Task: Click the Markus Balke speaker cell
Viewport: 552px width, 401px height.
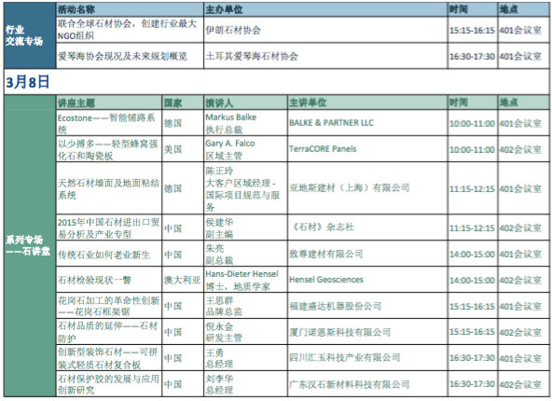Action: 245,123
